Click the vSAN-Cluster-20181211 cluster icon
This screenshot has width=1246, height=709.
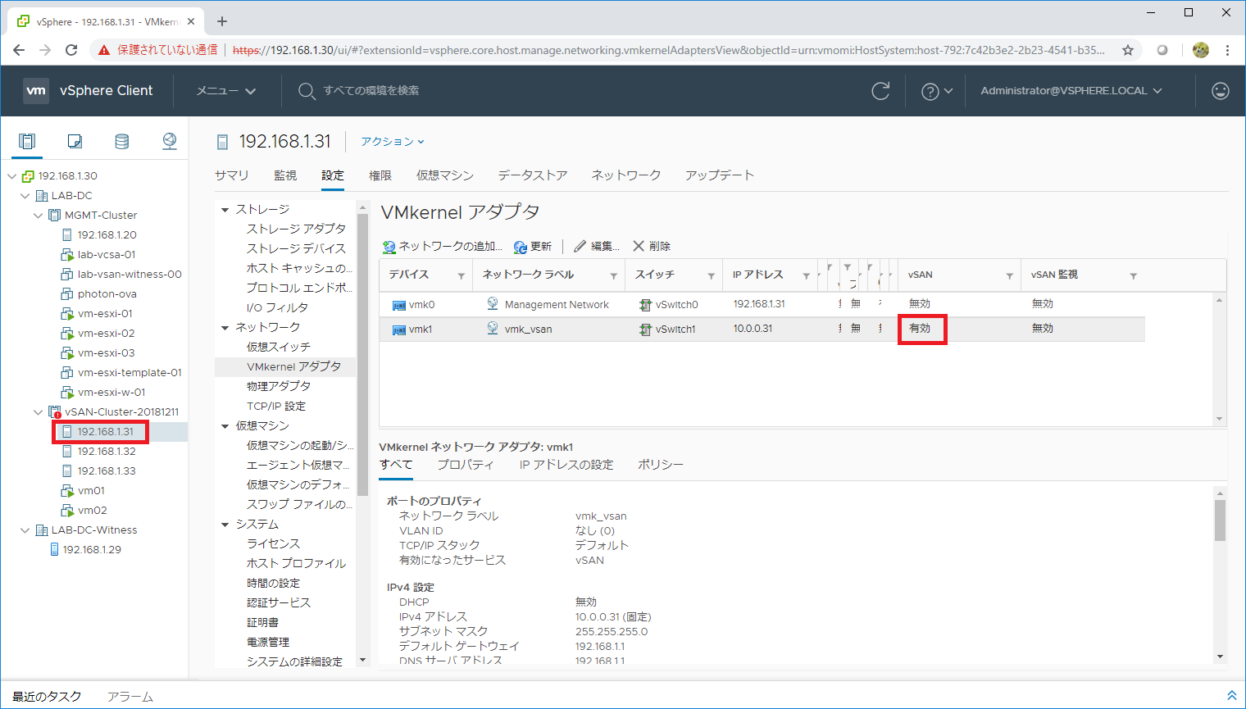pos(55,412)
